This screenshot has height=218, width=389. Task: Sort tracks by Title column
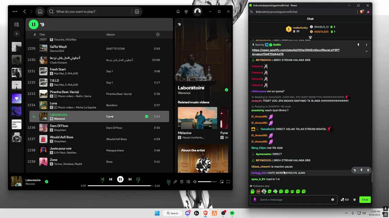point(42,35)
